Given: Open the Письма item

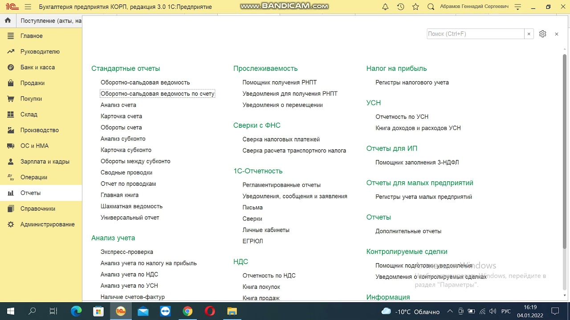Looking at the screenshot, I should coord(252,207).
